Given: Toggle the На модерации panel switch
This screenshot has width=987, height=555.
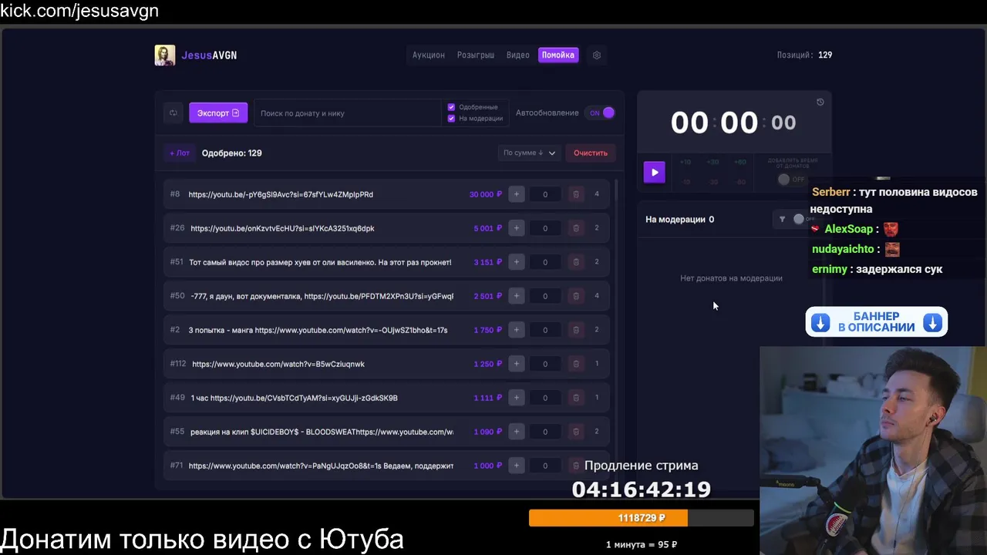Looking at the screenshot, I should pos(803,220).
